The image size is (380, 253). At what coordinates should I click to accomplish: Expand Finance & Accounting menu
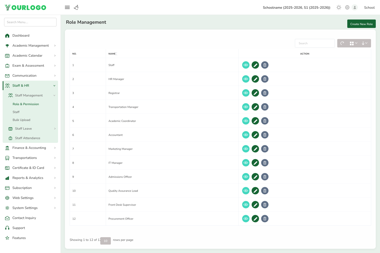point(30,148)
